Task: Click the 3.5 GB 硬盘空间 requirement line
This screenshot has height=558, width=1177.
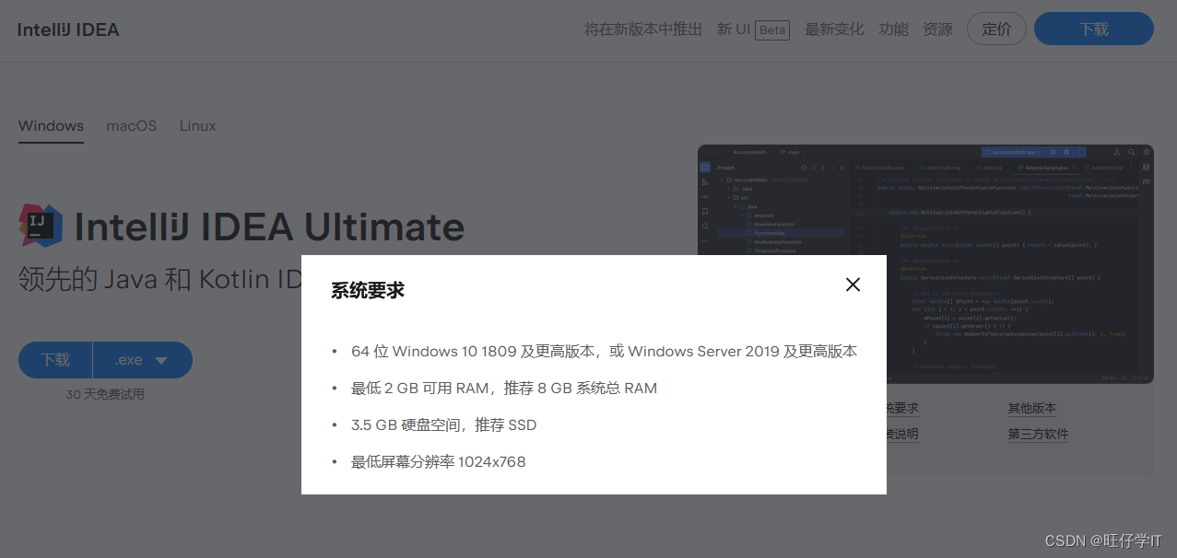Action: coord(443,424)
